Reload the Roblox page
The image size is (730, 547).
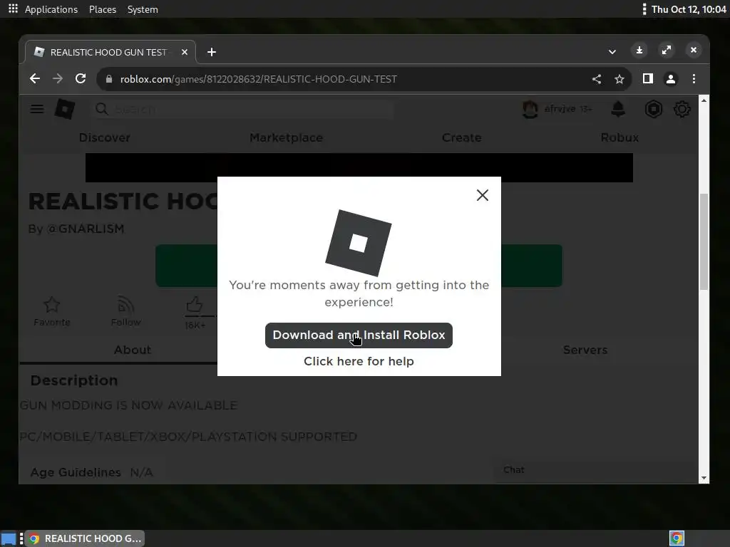(x=81, y=78)
